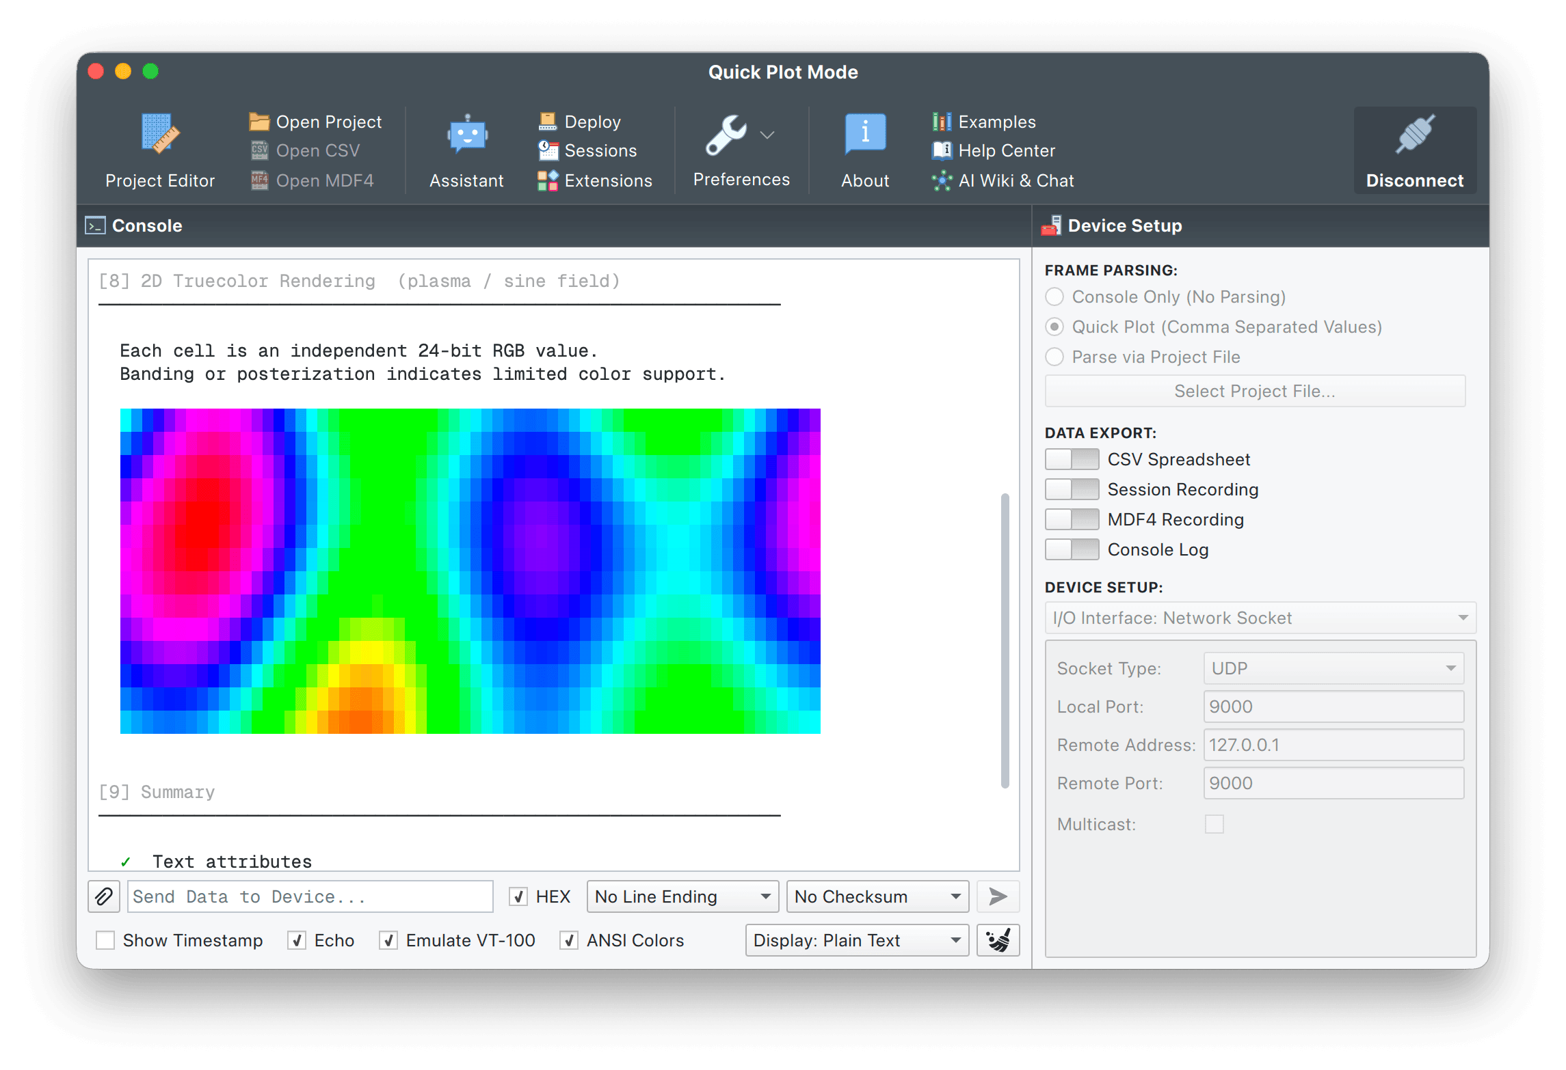Click the Deploy toolbar label
This screenshot has height=1070, width=1566.
593,122
